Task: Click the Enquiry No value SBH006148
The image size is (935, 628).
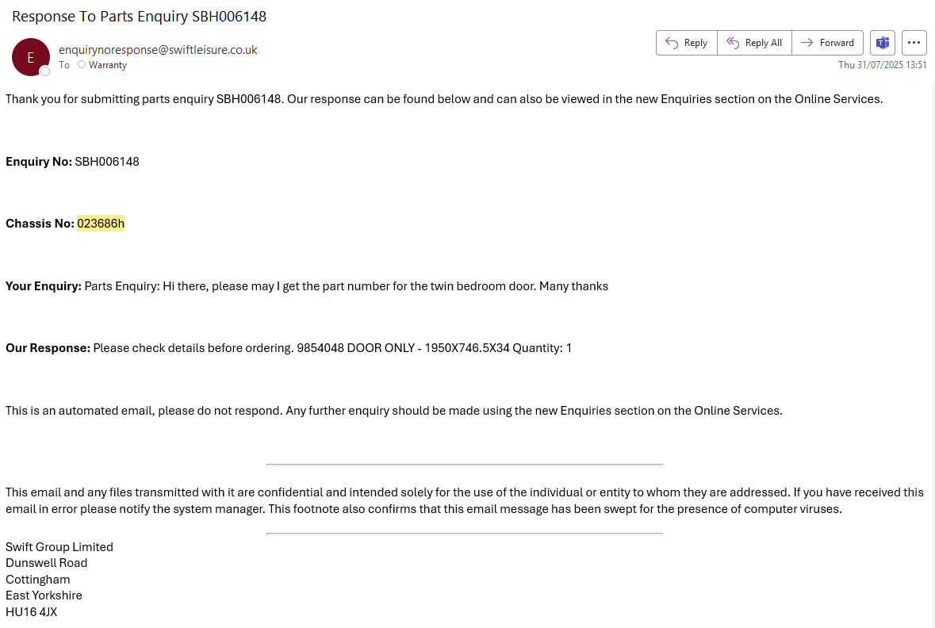Action: (107, 162)
